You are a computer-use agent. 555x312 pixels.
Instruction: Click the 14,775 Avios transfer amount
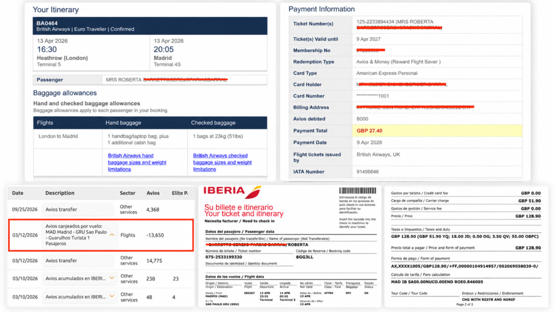click(x=154, y=261)
